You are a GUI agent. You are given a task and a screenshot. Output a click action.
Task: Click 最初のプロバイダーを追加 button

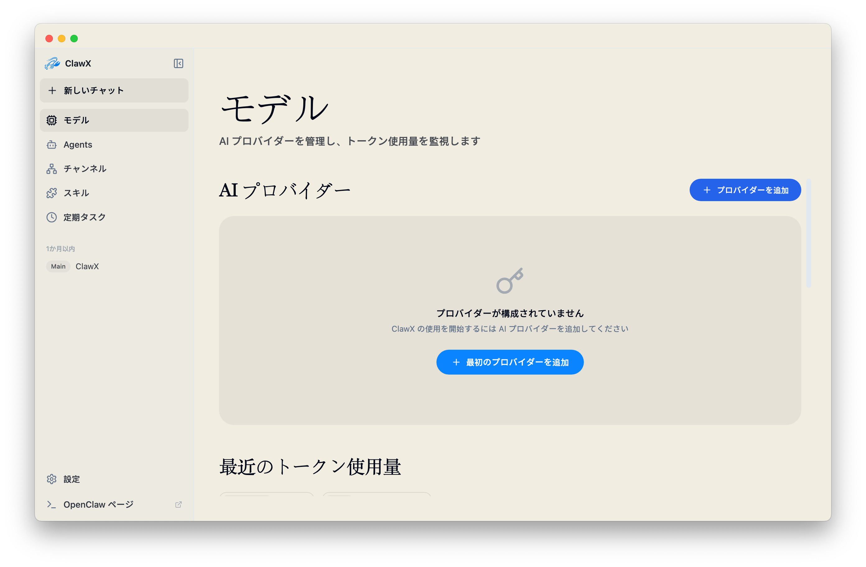510,362
